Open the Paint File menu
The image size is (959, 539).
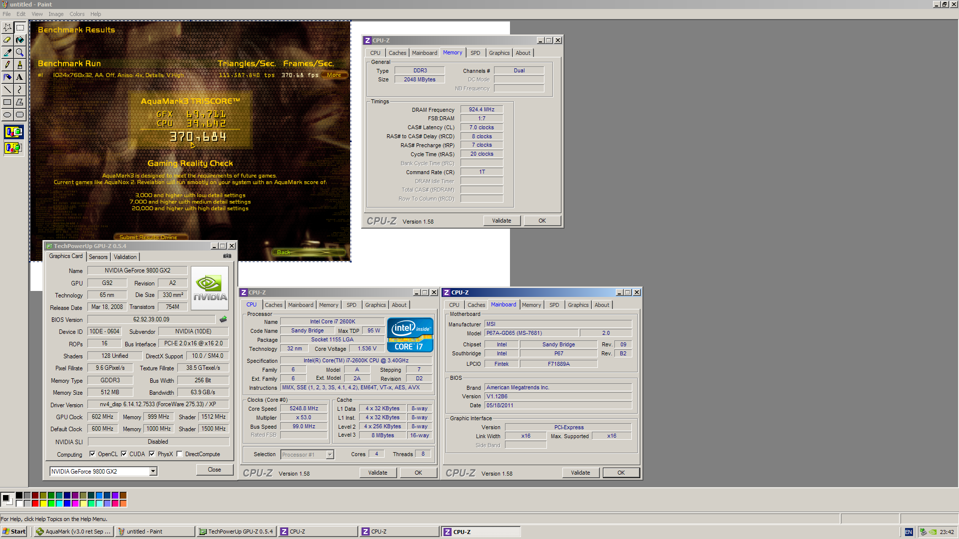pos(6,14)
